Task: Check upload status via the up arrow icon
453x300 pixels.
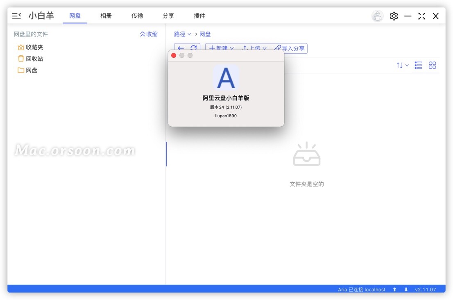Action: [394, 289]
